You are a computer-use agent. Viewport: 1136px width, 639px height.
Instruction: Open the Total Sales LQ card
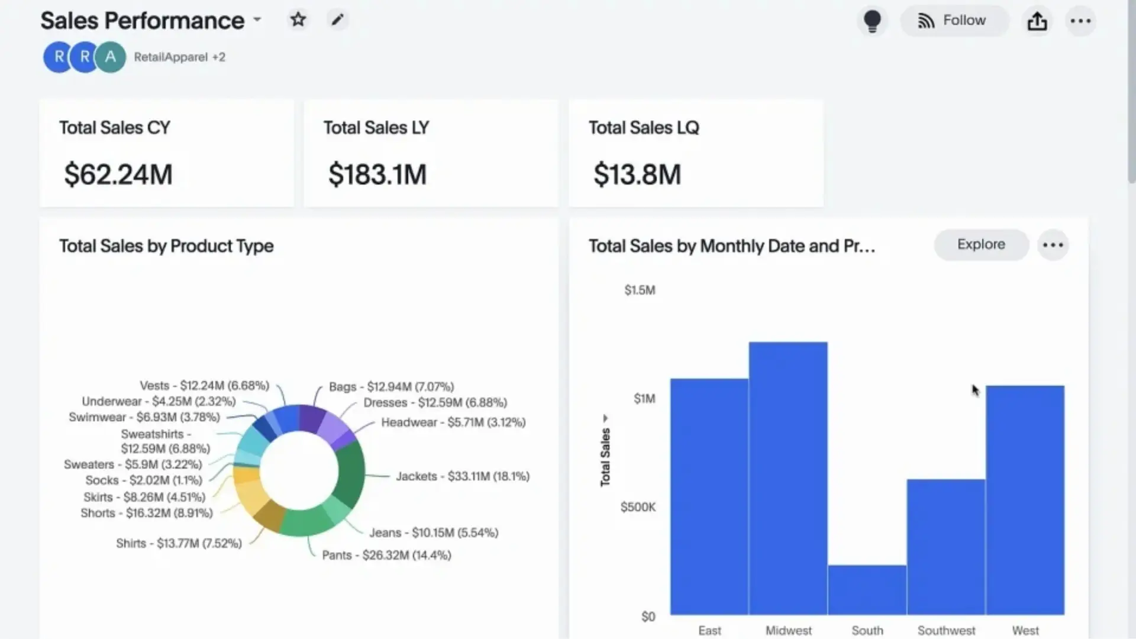(x=696, y=153)
